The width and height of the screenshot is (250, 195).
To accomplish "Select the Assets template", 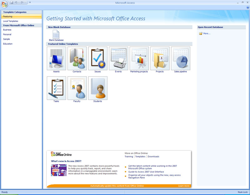I will 56,60.
